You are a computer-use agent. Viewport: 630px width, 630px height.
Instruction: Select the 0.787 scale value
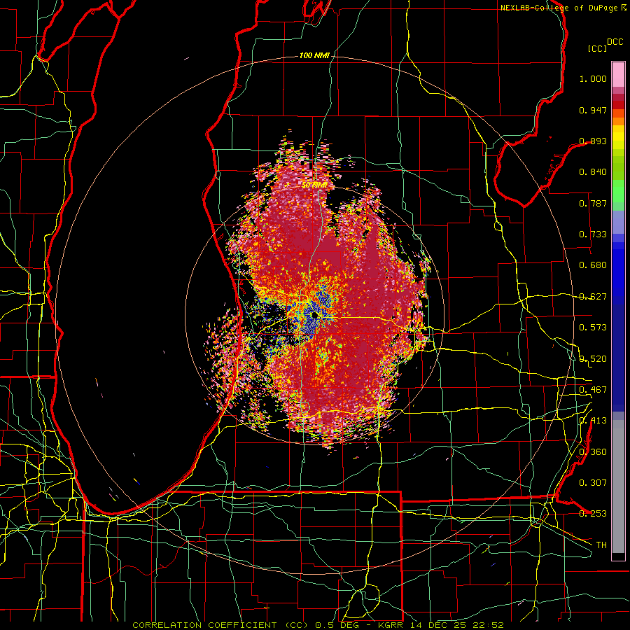(x=593, y=203)
